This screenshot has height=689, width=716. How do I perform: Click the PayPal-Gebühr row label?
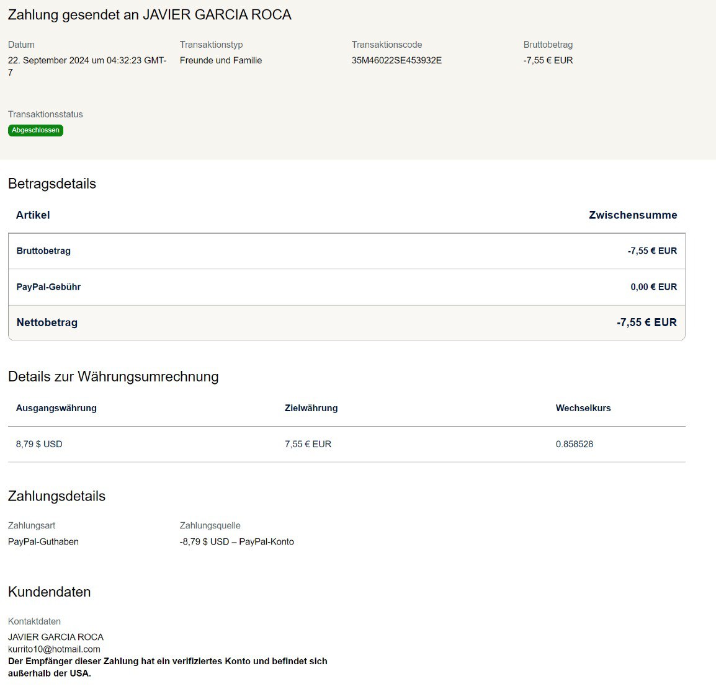tap(48, 287)
